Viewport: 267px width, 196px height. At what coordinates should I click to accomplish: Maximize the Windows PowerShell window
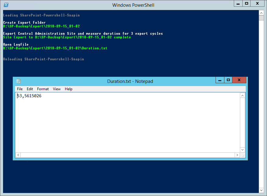246,4
